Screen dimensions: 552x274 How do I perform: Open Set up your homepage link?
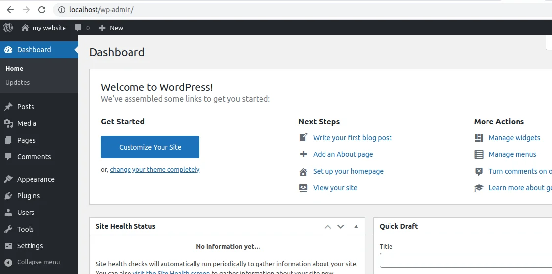pyautogui.click(x=348, y=171)
